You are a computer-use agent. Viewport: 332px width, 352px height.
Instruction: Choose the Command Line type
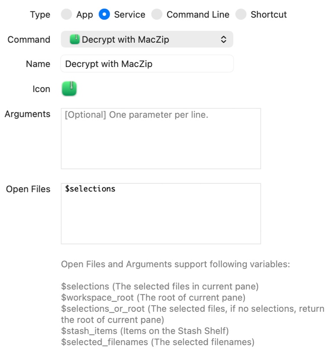[x=156, y=14]
